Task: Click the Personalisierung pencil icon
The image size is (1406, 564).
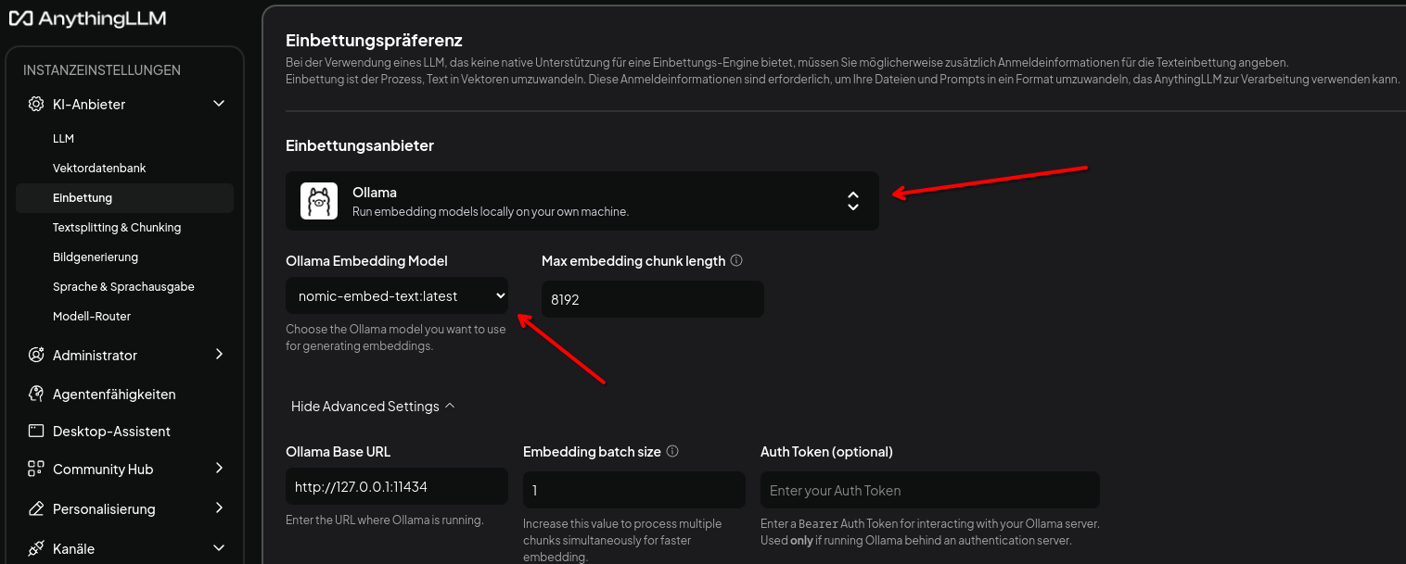Action: (36, 508)
